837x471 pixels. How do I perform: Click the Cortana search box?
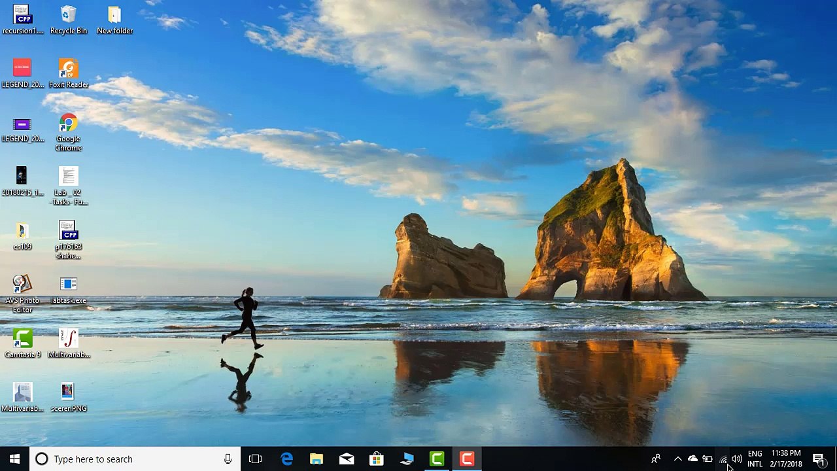(134, 459)
